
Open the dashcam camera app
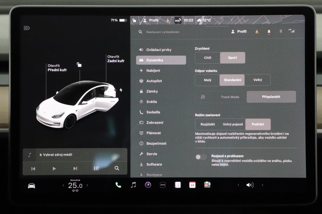pyautogui.click(x=148, y=185)
